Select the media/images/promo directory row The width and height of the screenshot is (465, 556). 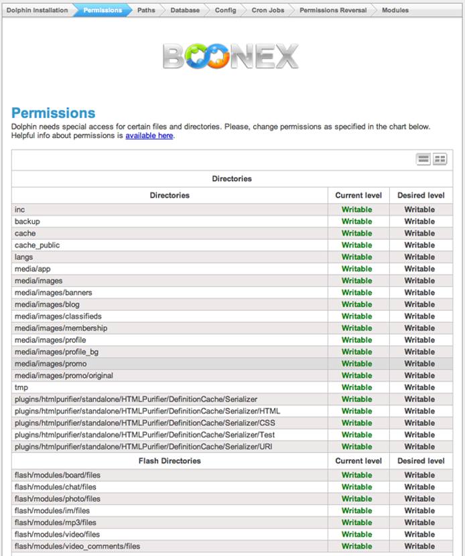pos(50,364)
